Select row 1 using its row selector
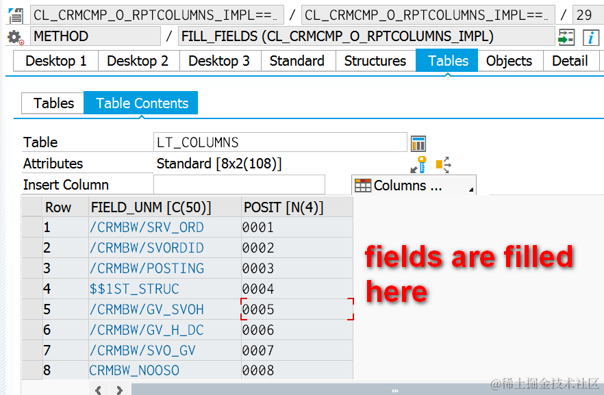 pos(32,227)
